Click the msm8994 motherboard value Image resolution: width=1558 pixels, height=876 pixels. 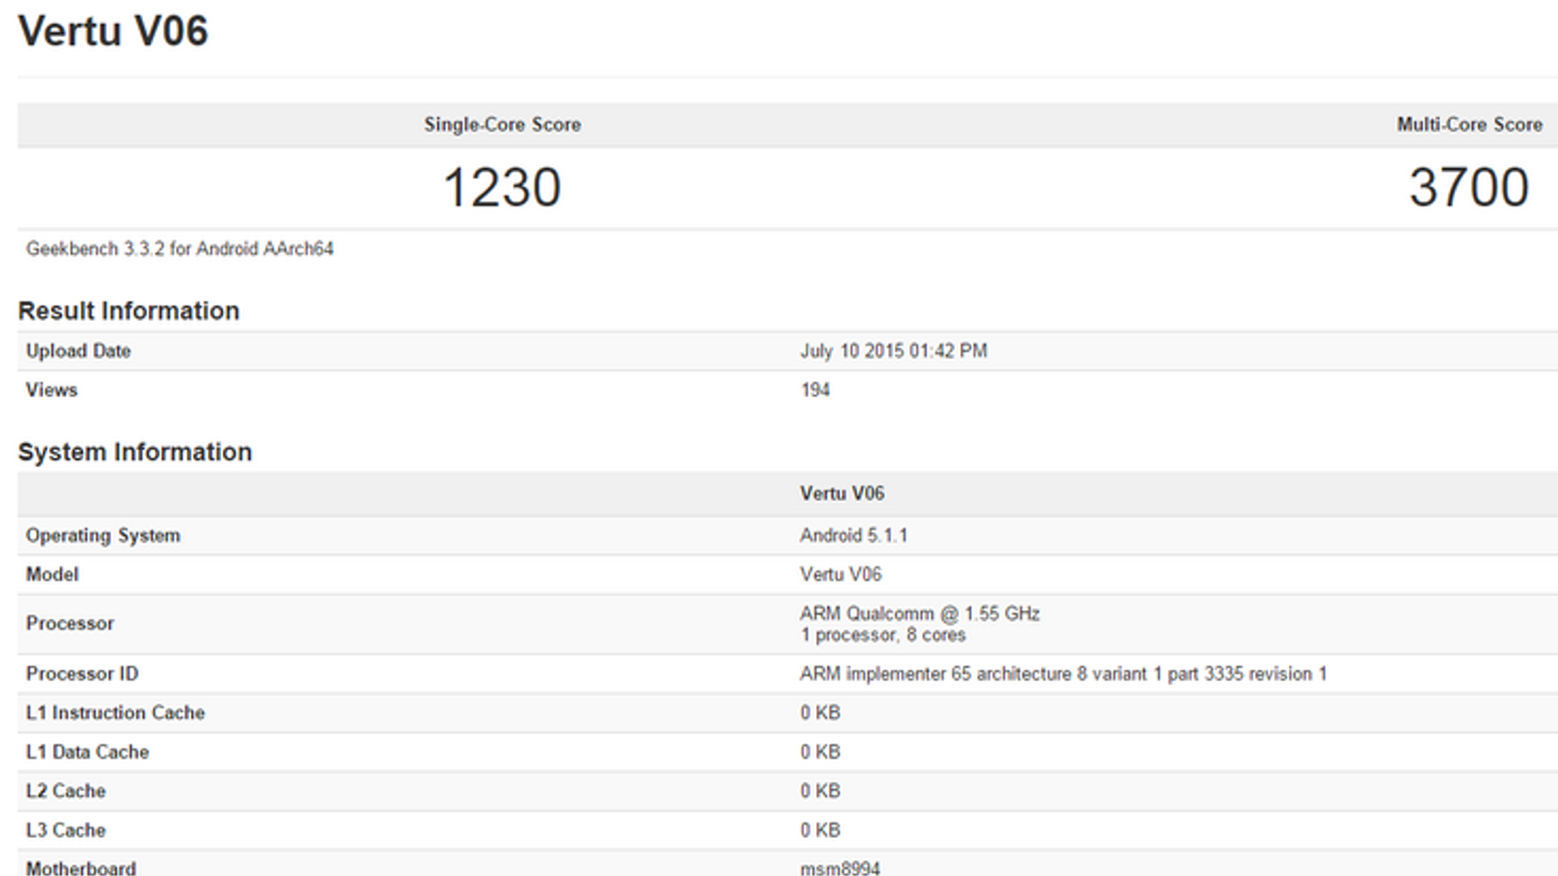click(839, 868)
